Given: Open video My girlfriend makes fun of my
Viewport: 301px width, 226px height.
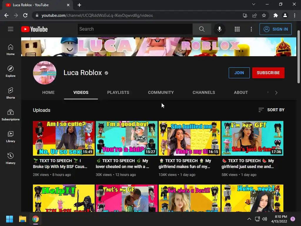Looking at the screenshot, I should (185, 164).
